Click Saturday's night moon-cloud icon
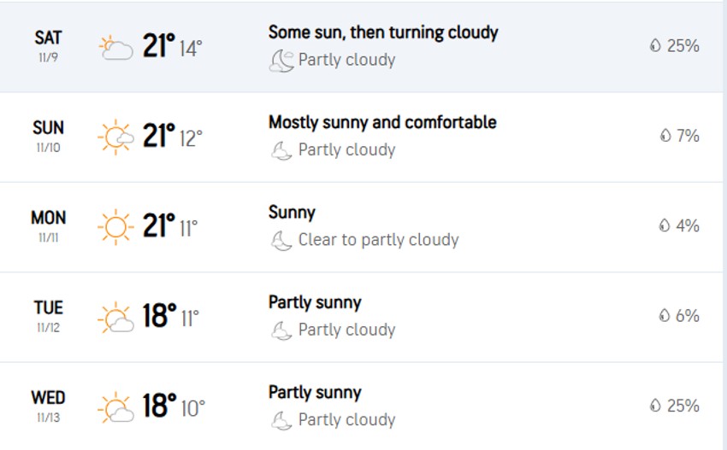727x450 pixels. 281,60
